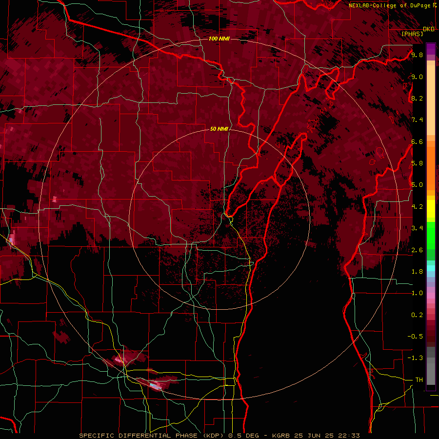Click the -1.3 value on the color scale
Viewport: 439px width, 439px height.
415,358
